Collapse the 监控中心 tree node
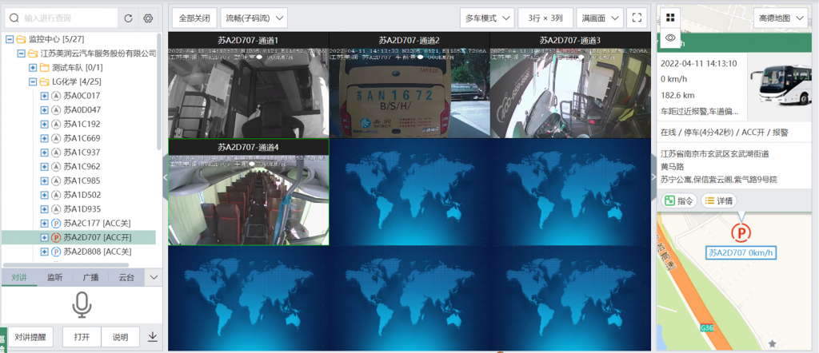The height and width of the screenshot is (353, 819). [10, 39]
